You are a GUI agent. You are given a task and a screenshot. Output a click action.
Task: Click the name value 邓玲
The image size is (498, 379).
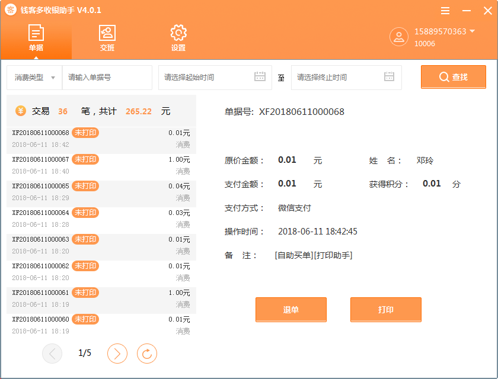(424, 160)
